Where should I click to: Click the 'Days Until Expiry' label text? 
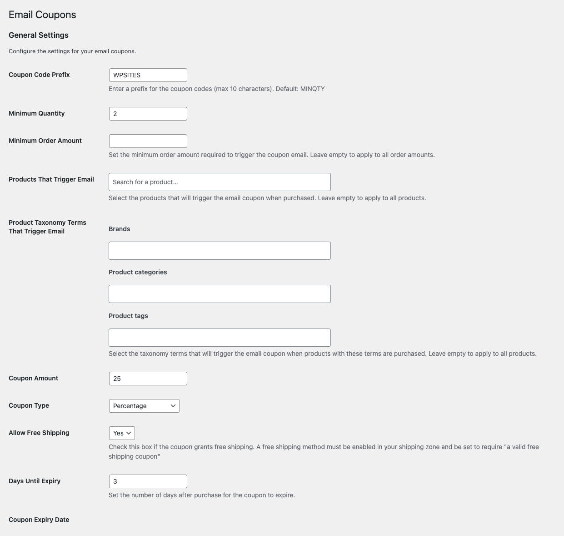(35, 481)
